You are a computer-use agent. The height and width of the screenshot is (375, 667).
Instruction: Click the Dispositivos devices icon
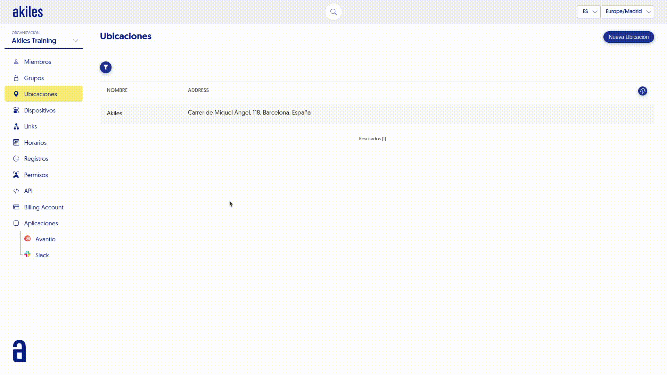click(x=16, y=110)
